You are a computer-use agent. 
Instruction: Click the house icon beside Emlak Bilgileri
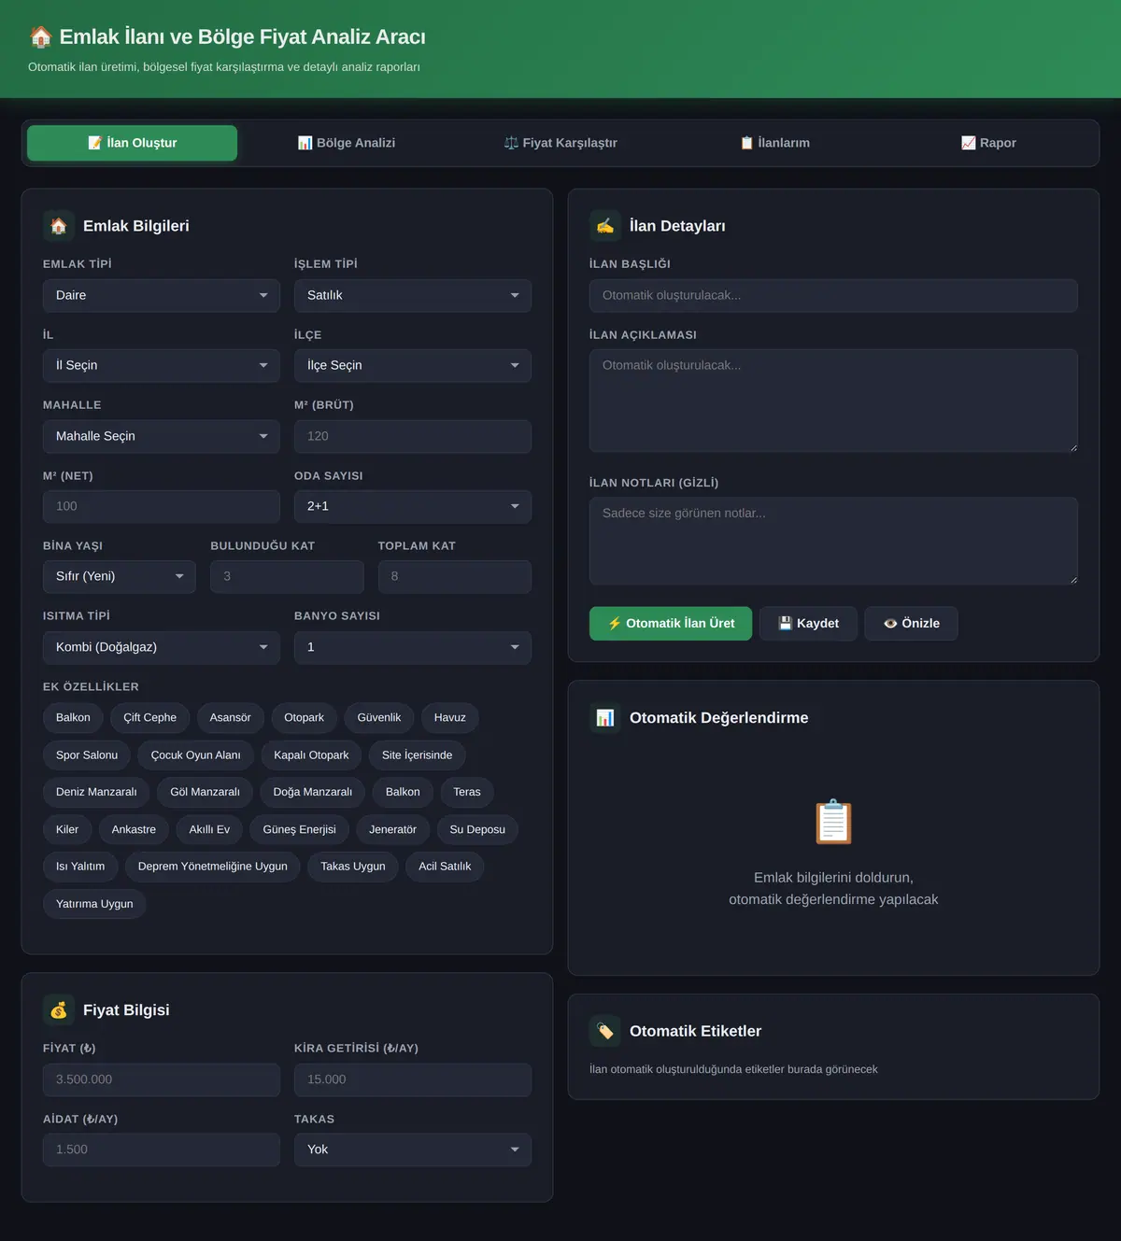[59, 226]
